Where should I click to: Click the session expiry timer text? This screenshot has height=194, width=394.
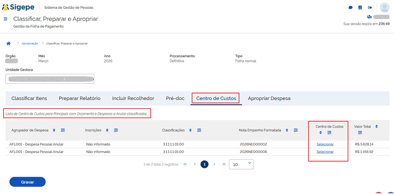pyautogui.click(x=366, y=24)
